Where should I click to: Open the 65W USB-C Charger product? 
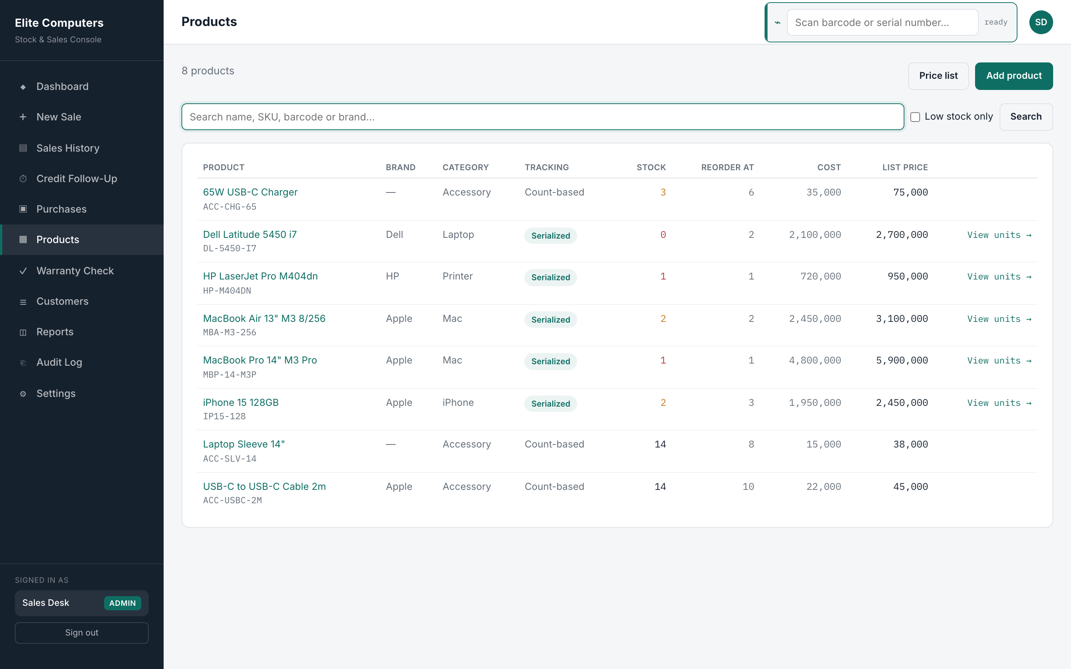tap(250, 192)
